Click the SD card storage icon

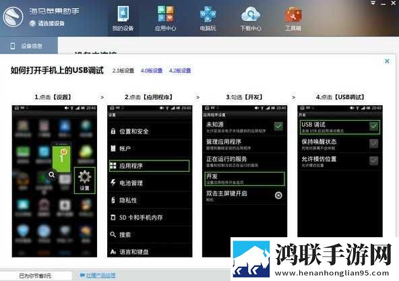point(113,218)
